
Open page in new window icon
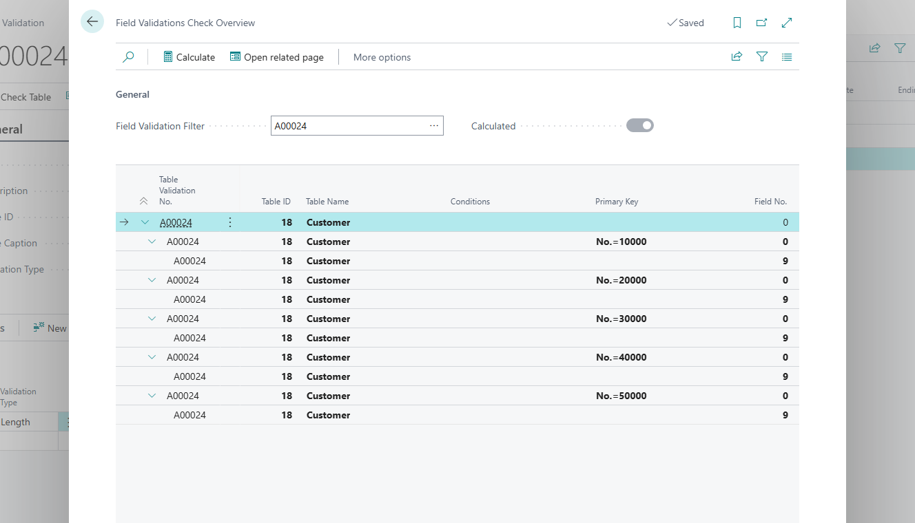point(762,23)
